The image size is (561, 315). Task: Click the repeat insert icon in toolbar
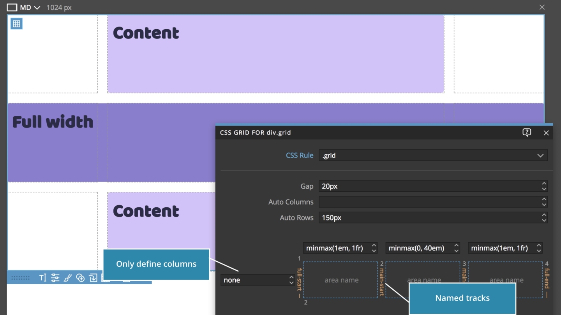pos(93,278)
